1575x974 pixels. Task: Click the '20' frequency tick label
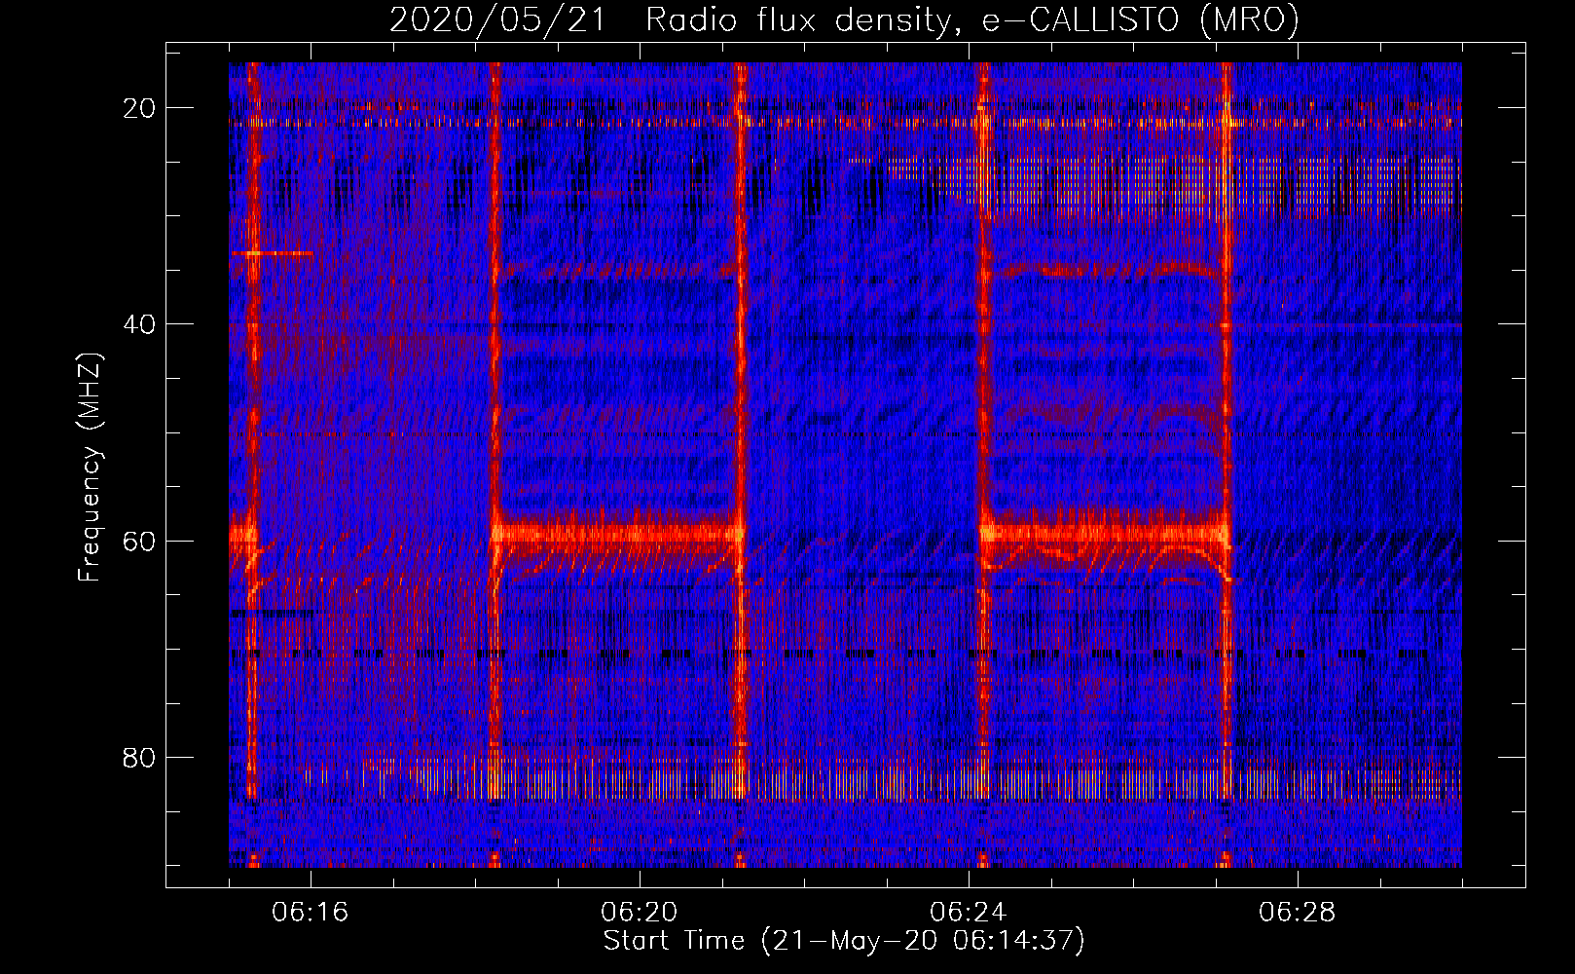pos(140,107)
